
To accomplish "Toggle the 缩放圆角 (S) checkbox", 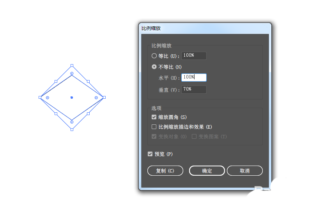I will [x=154, y=117].
